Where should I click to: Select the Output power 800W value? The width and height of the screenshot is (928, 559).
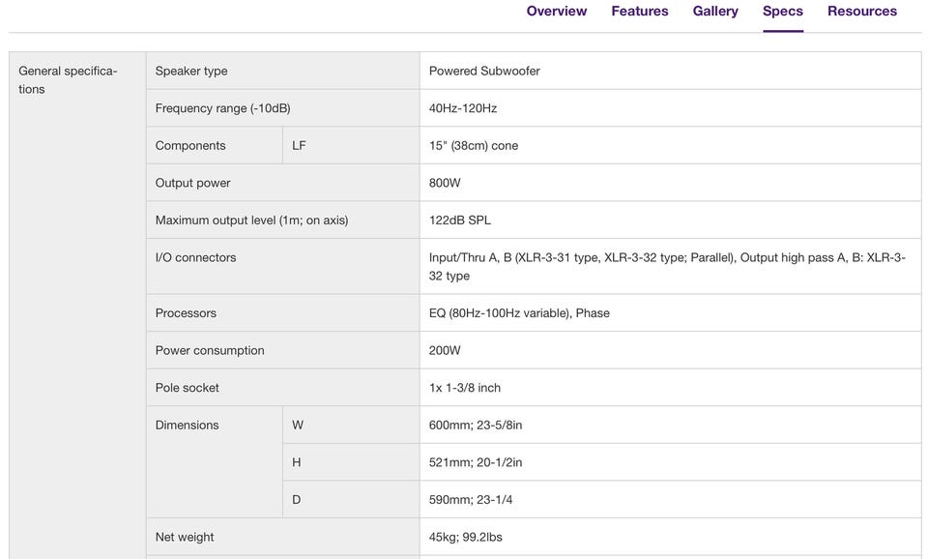point(445,183)
